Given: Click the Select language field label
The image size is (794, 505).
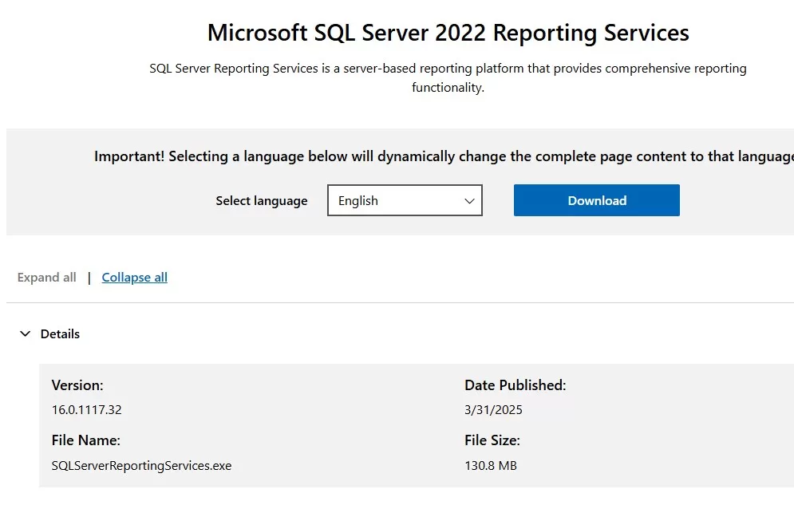Looking at the screenshot, I should pyautogui.click(x=262, y=200).
